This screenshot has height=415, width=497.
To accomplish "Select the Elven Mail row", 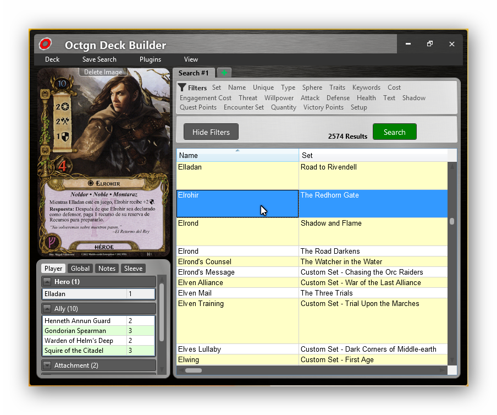I will coord(312,293).
